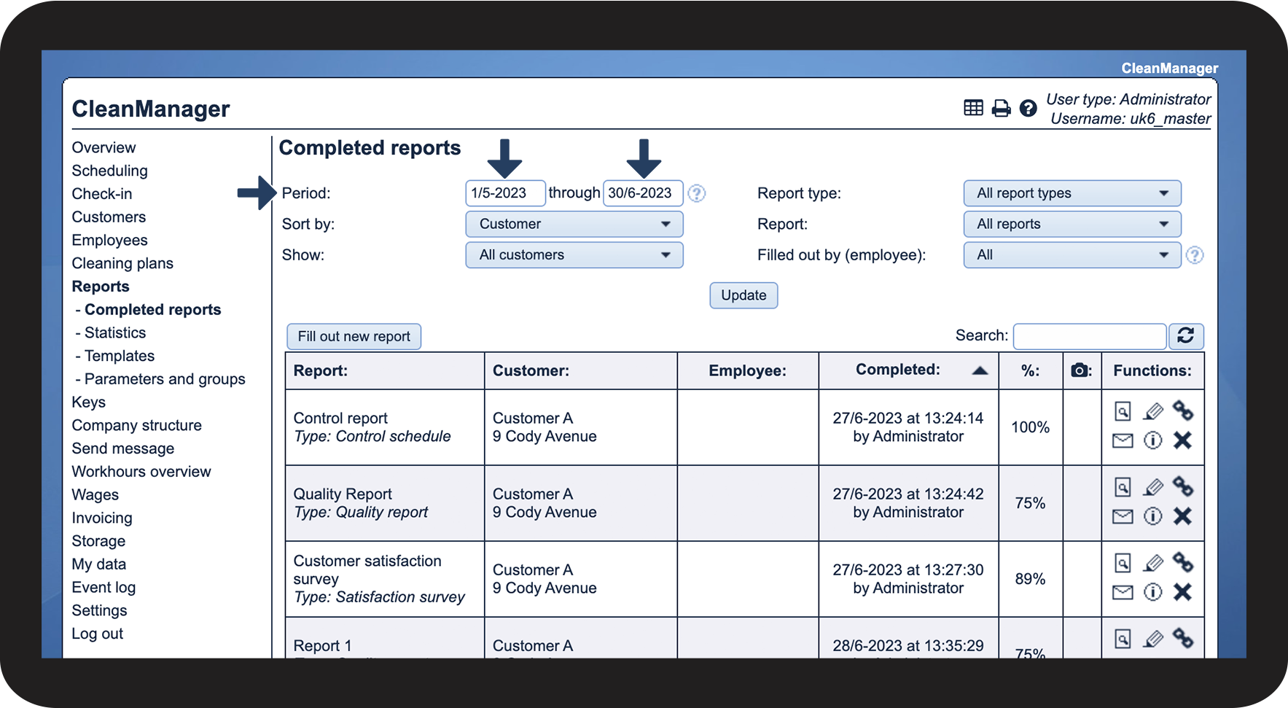The image size is (1288, 708).
Task: Email the Control report using envelope icon
Action: [x=1123, y=440]
